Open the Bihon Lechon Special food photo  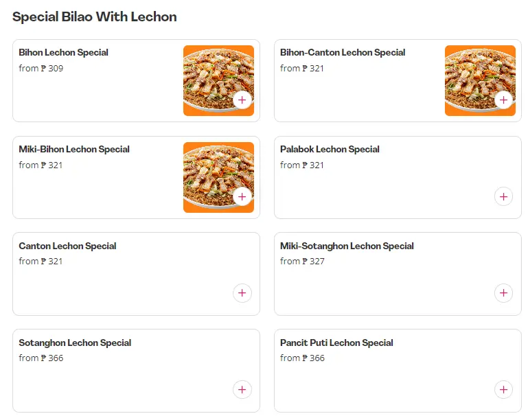coord(218,80)
